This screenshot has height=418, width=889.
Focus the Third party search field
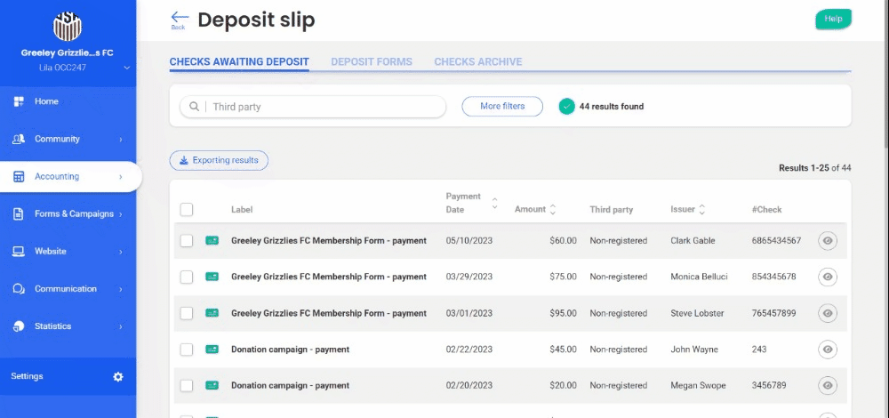point(324,107)
